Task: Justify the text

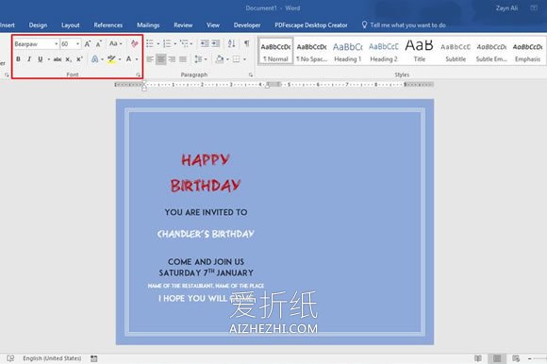Action: click(x=183, y=59)
